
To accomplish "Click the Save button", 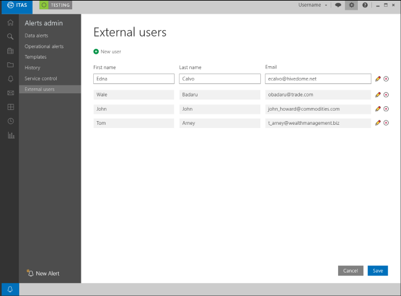I will 378,271.
